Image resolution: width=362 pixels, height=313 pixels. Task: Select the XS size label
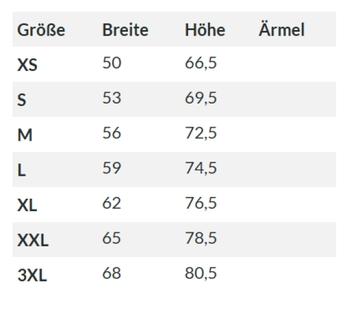[x=27, y=65]
